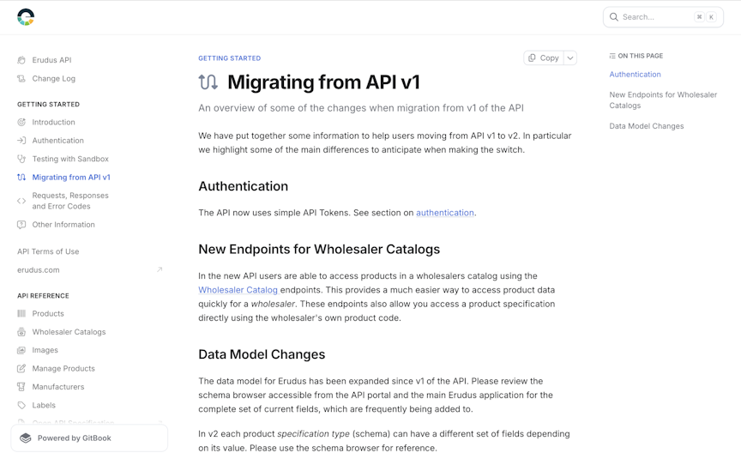Viewport: 741px width, 465px height.
Task: Click the Getting Started breadcrumb link
Action: point(229,58)
